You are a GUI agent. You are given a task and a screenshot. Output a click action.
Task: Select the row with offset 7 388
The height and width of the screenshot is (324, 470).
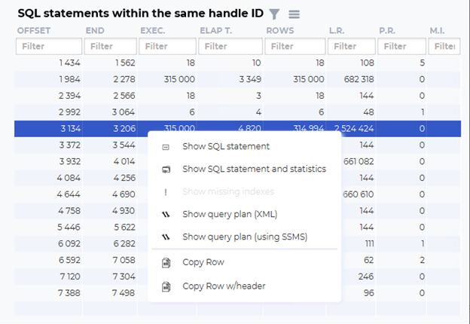[x=81, y=293]
